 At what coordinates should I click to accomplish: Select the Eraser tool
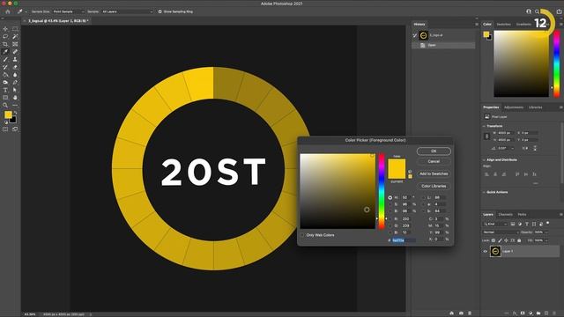click(15, 67)
